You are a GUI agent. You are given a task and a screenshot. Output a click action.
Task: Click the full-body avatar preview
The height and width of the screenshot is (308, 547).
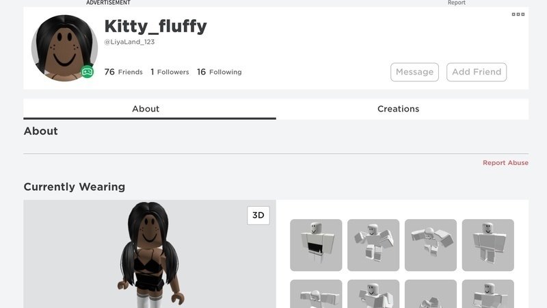(x=150, y=254)
